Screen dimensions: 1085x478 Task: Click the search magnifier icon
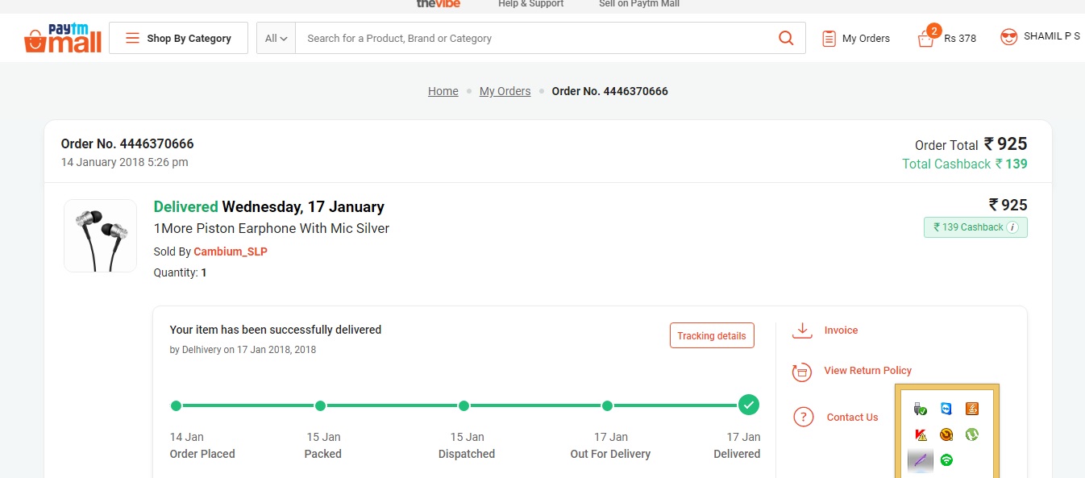[x=786, y=38]
